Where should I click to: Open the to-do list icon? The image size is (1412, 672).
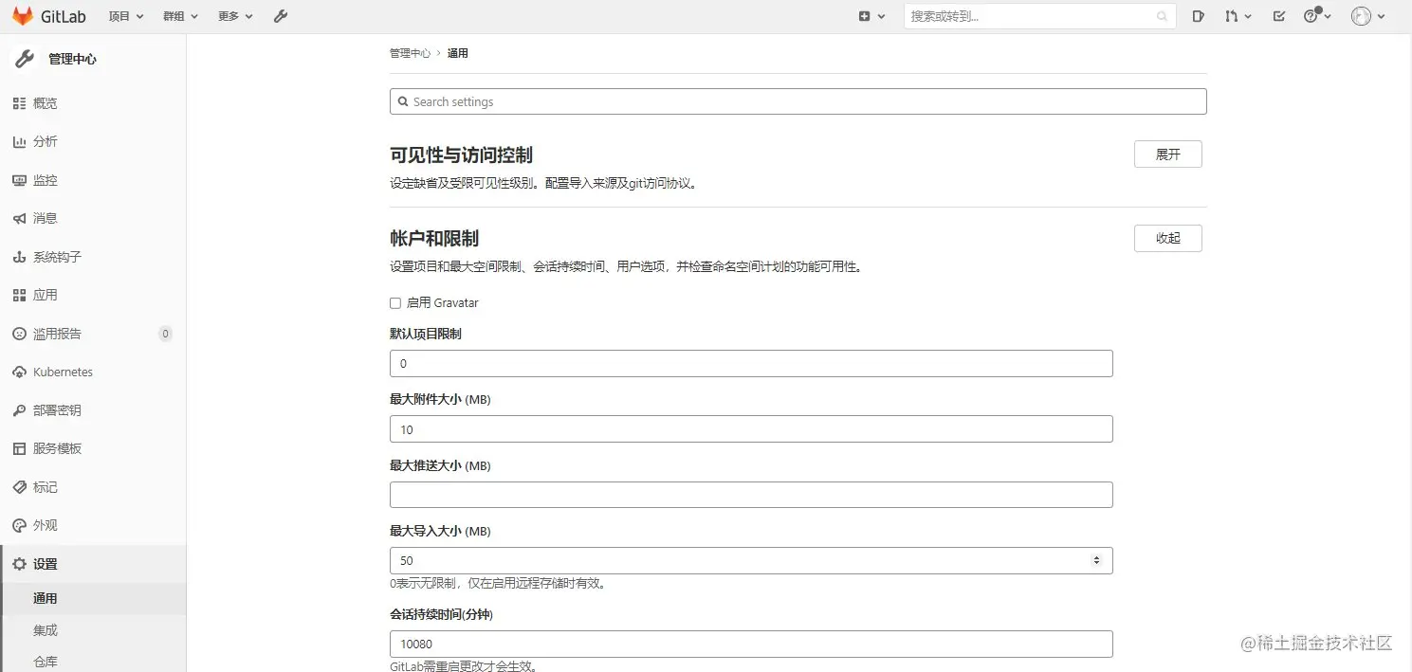[x=1277, y=16]
